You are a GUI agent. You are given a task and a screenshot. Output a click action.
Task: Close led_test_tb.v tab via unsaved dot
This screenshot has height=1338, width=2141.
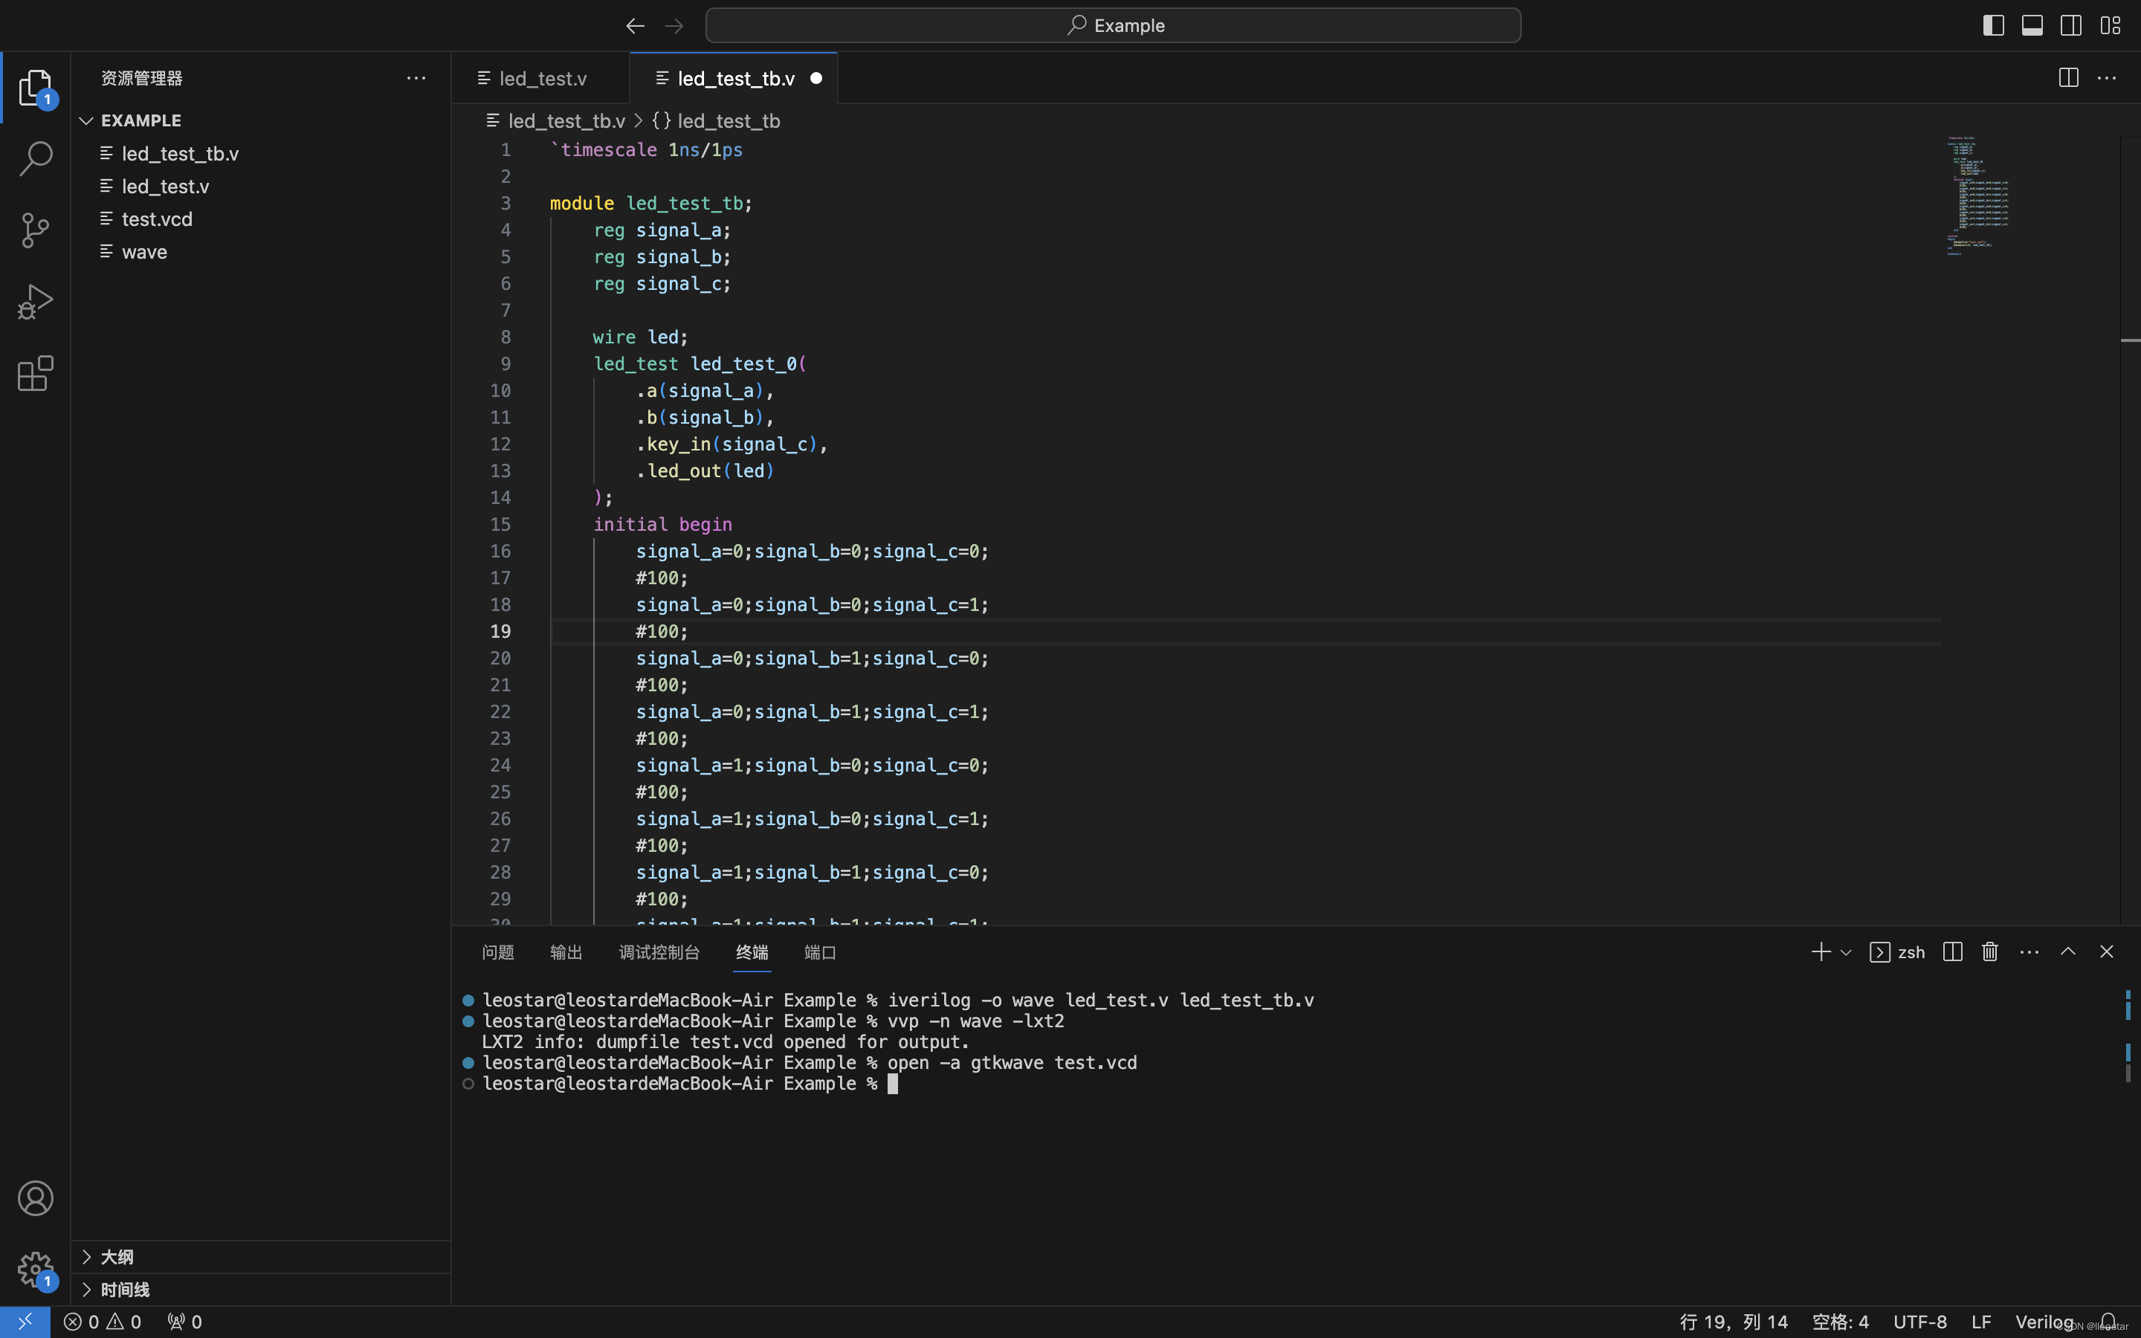point(816,78)
